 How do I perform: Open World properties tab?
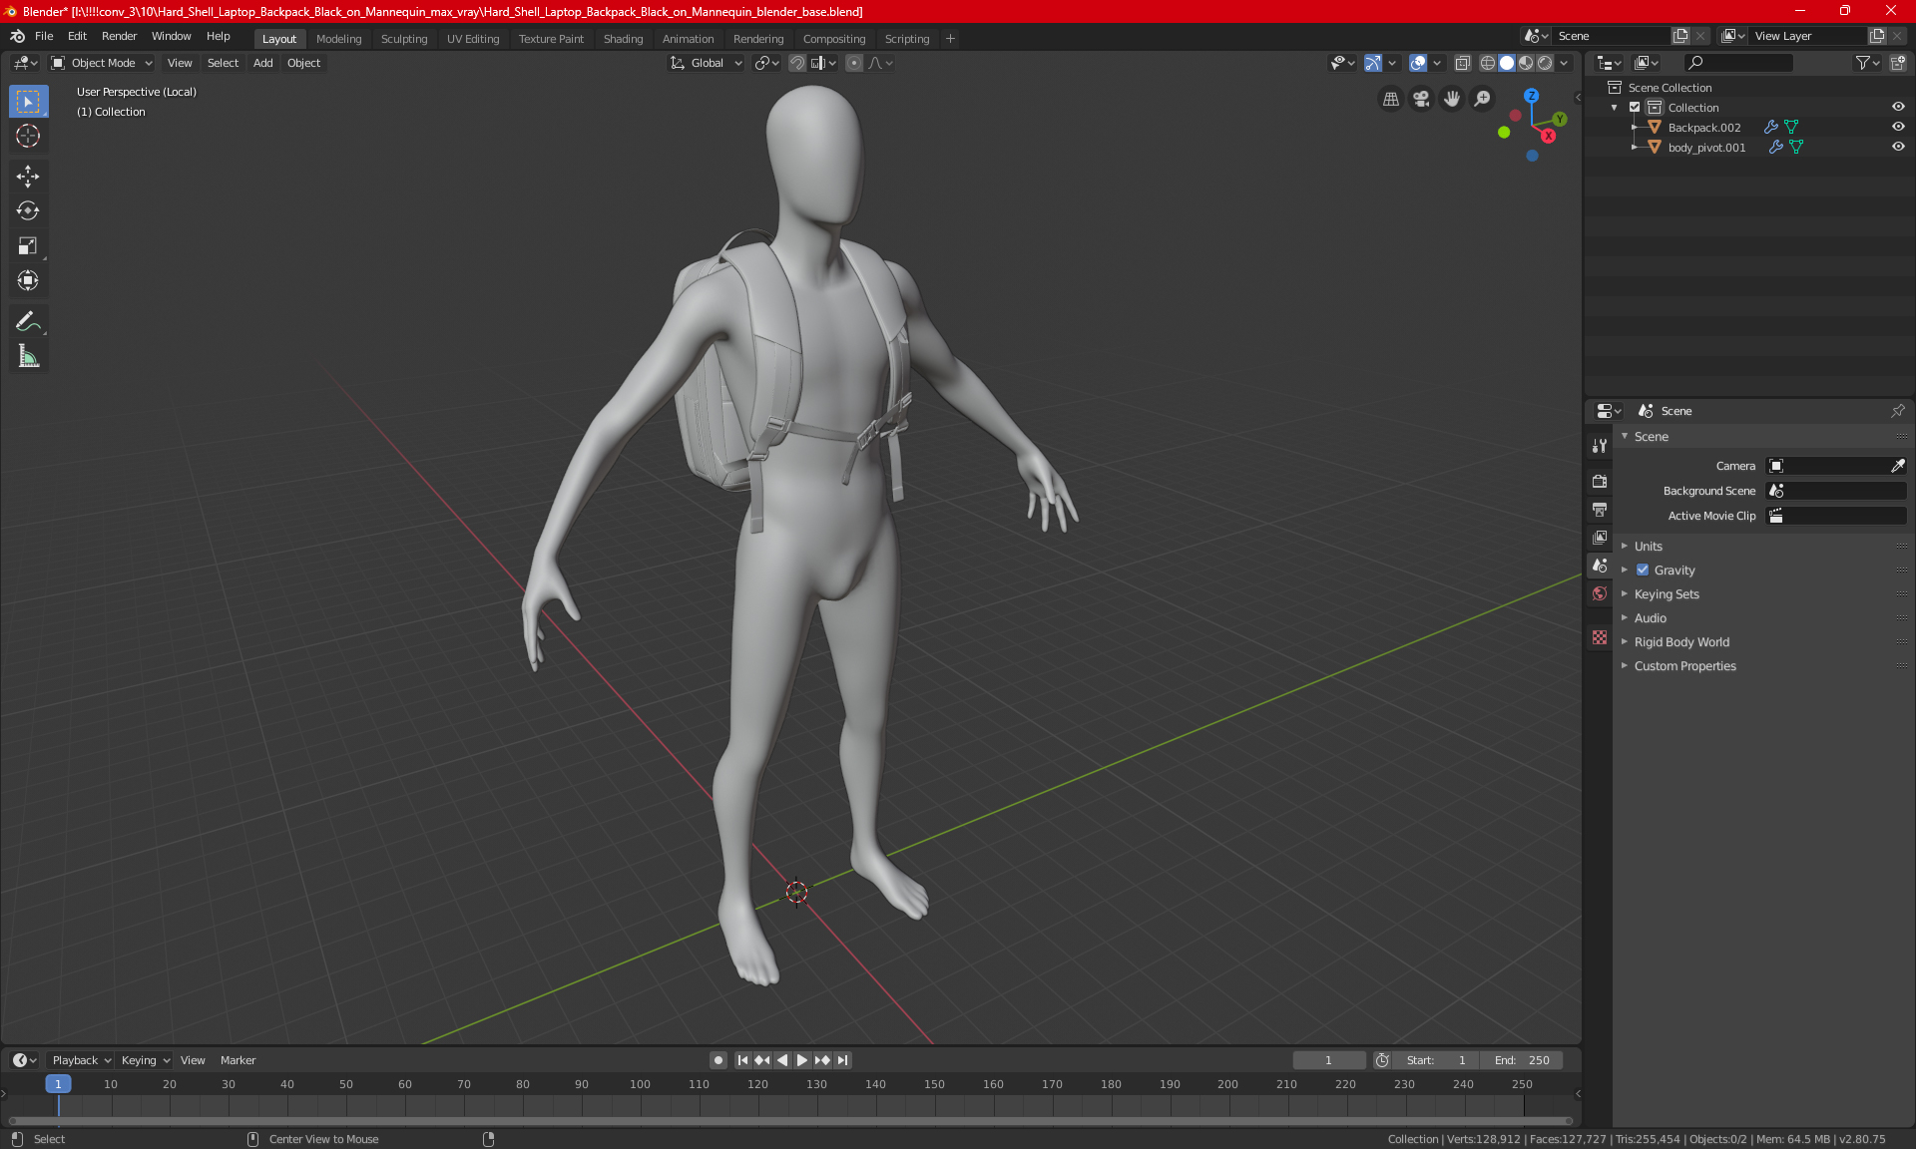coord(1600,593)
